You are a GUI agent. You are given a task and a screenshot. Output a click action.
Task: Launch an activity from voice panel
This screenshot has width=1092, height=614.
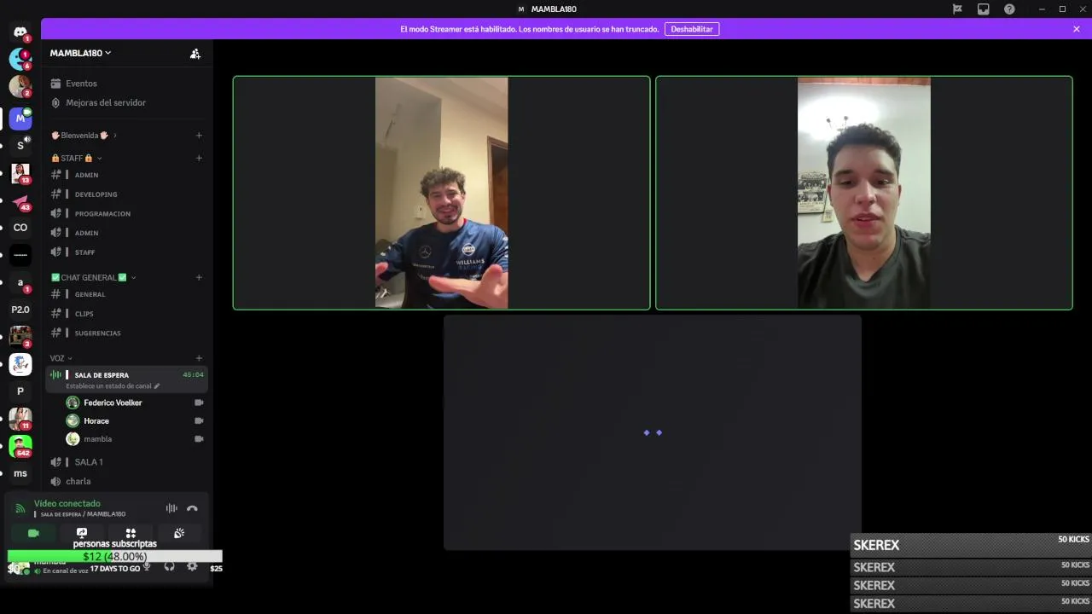[131, 533]
